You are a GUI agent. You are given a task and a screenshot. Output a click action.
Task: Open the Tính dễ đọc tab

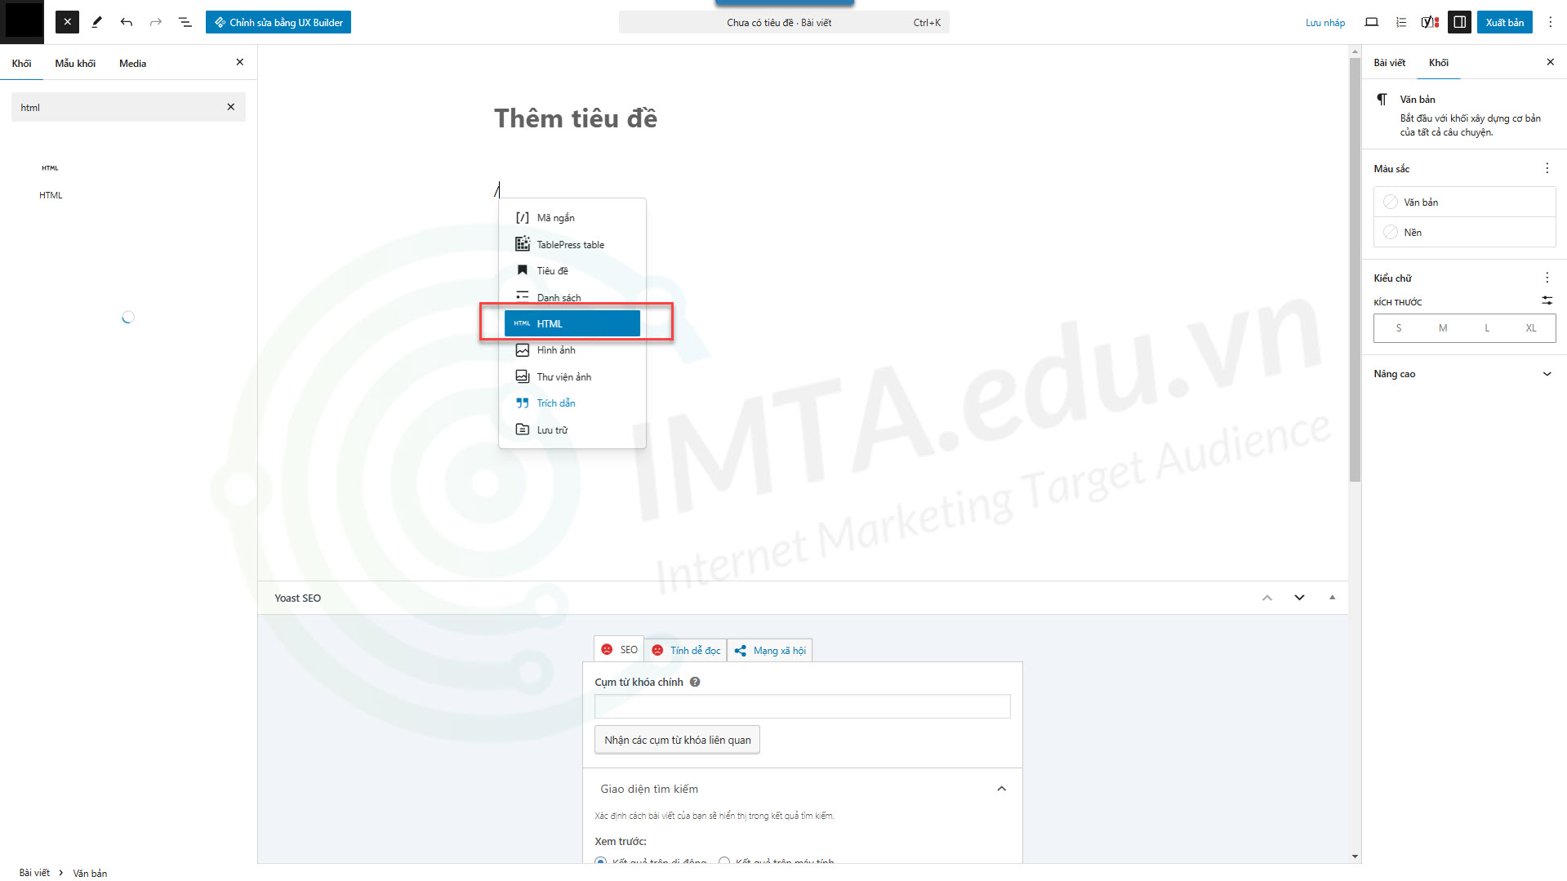click(686, 650)
